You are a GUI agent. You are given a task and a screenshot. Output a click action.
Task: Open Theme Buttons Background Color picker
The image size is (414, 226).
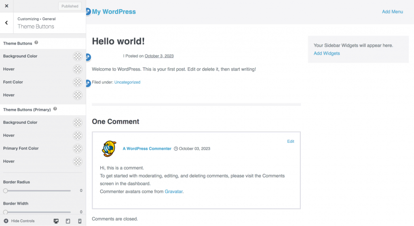click(x=78, y=56)
